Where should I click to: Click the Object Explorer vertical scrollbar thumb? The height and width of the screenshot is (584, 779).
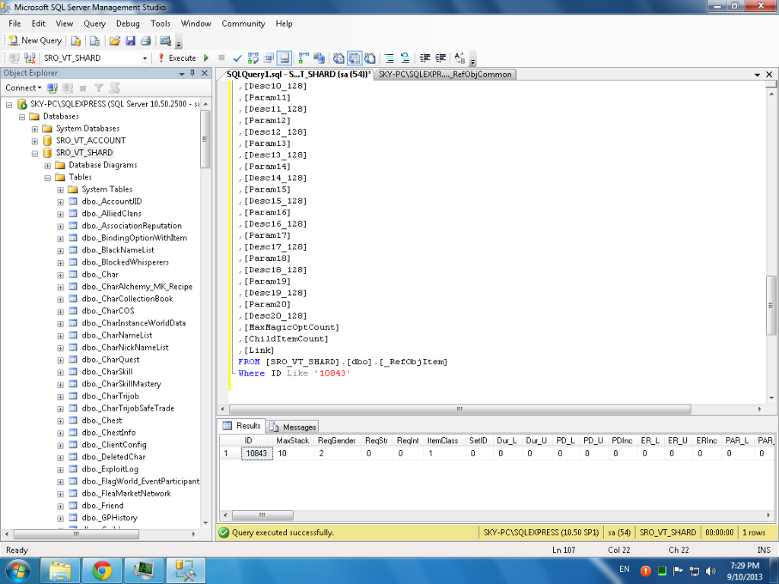click(205, 139)
